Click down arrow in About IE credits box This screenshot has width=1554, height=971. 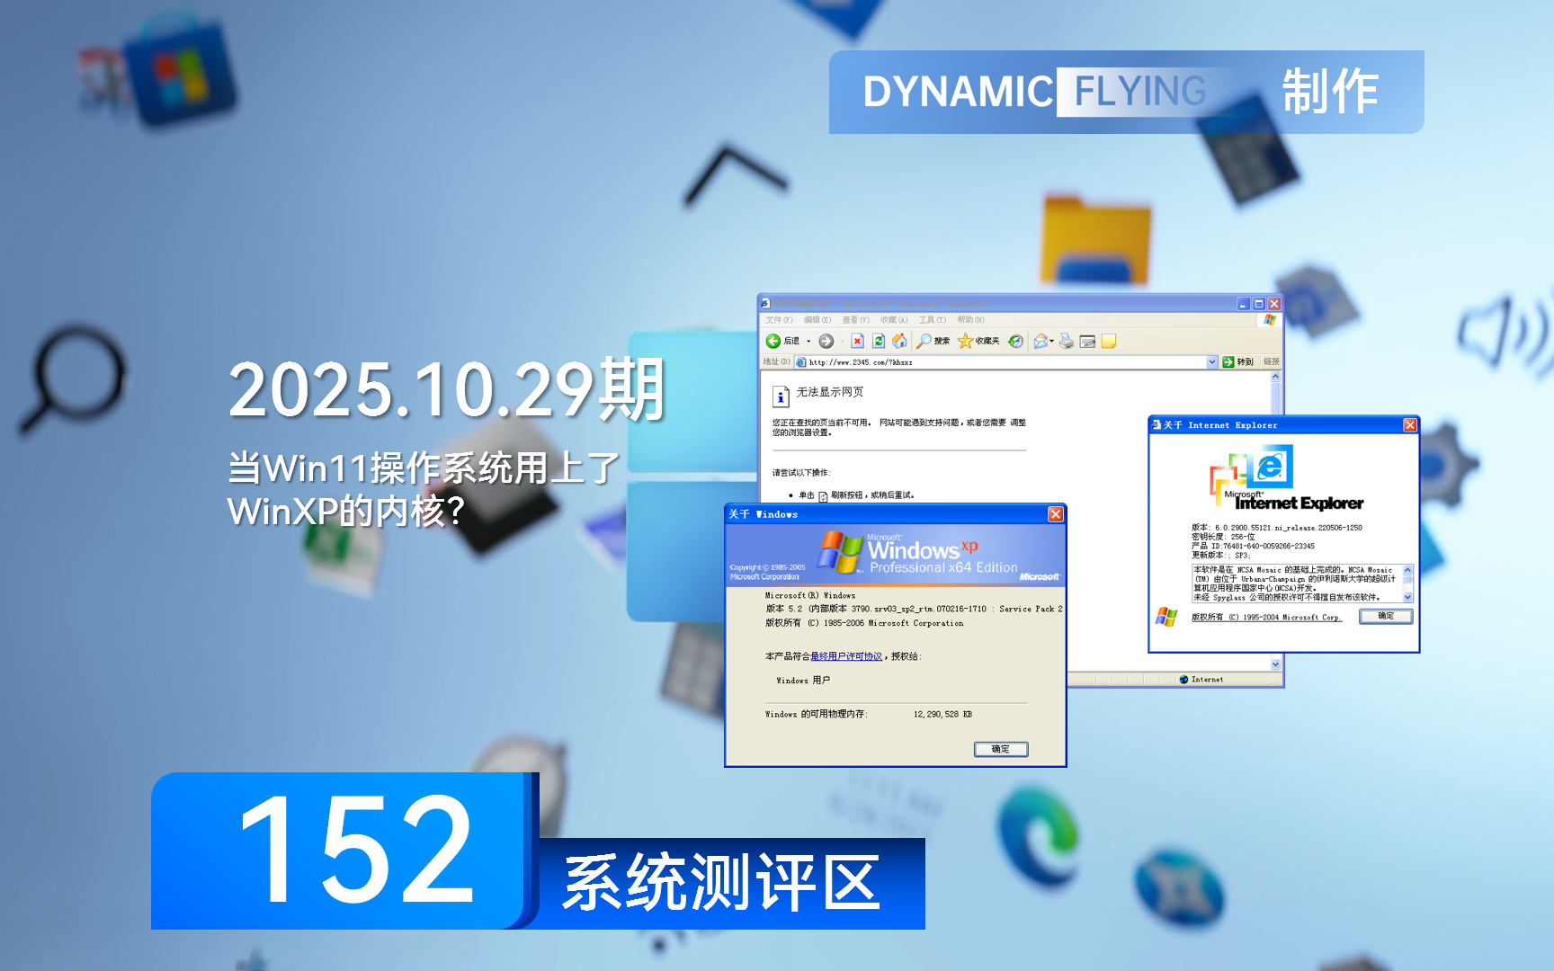point(1407,597)
